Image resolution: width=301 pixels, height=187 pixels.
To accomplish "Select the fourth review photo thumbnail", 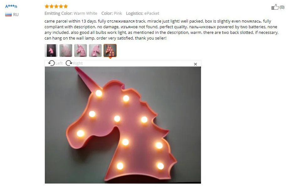I will pos(95,50).
